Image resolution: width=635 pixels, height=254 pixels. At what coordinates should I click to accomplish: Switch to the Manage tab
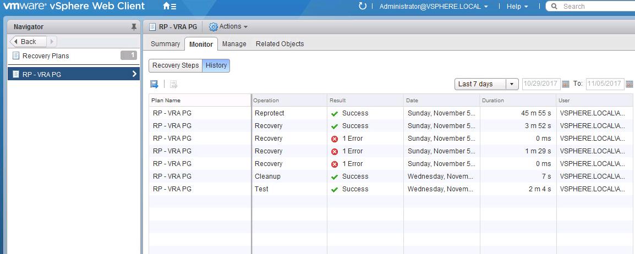click(234, 43)
